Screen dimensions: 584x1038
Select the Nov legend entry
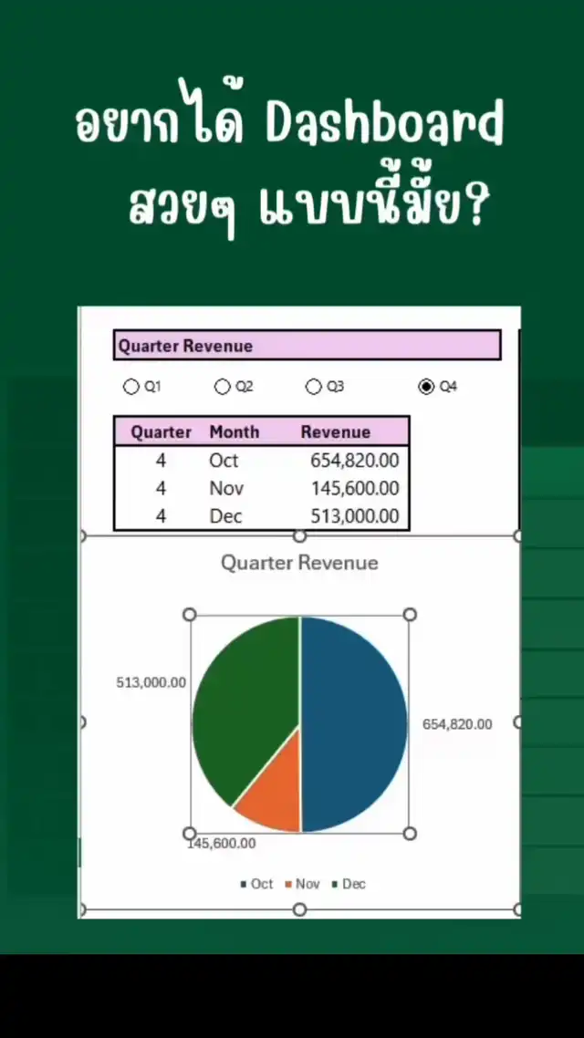point(302,884)
